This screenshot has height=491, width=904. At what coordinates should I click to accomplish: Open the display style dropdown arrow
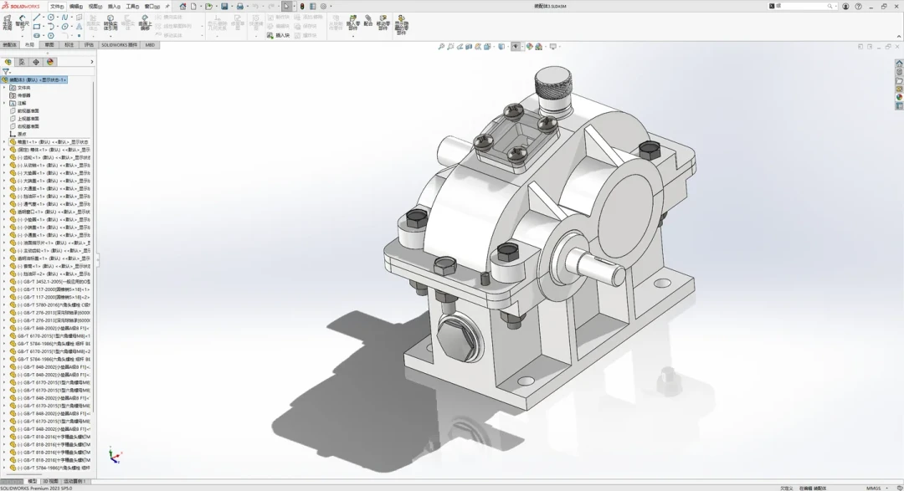click(509, 47)
